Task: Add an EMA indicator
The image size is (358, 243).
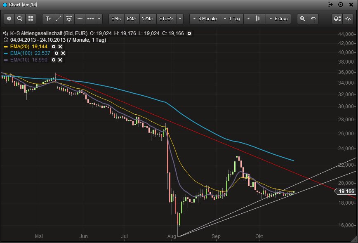Action: point(132,19)
